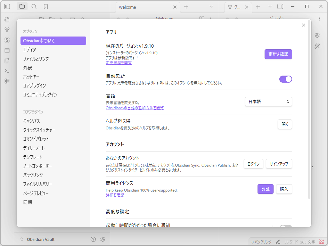Collapse the left sidebar with its toggle
This screenshot has height=246, width=328.
coord(7,6)
